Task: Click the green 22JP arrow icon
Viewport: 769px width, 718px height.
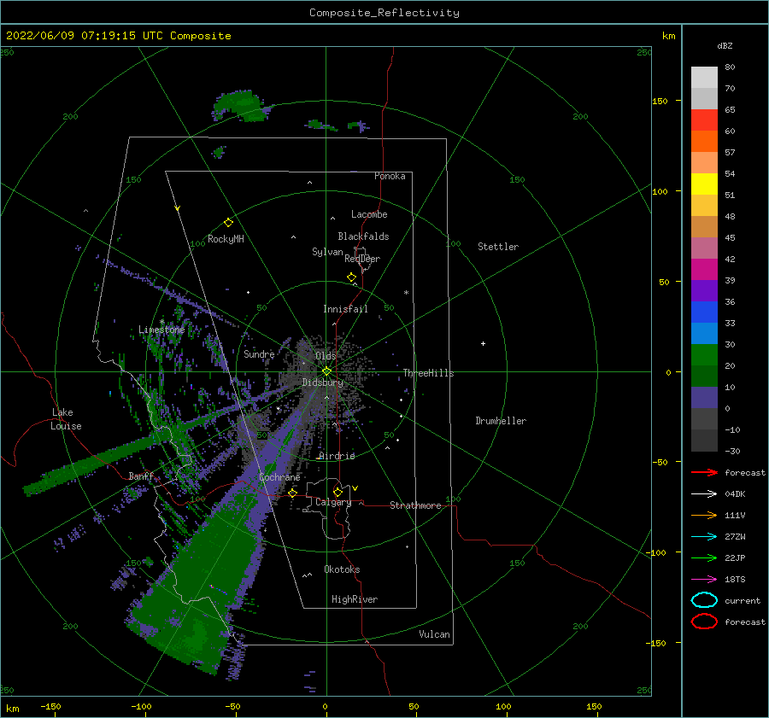Action: [704, 557]
